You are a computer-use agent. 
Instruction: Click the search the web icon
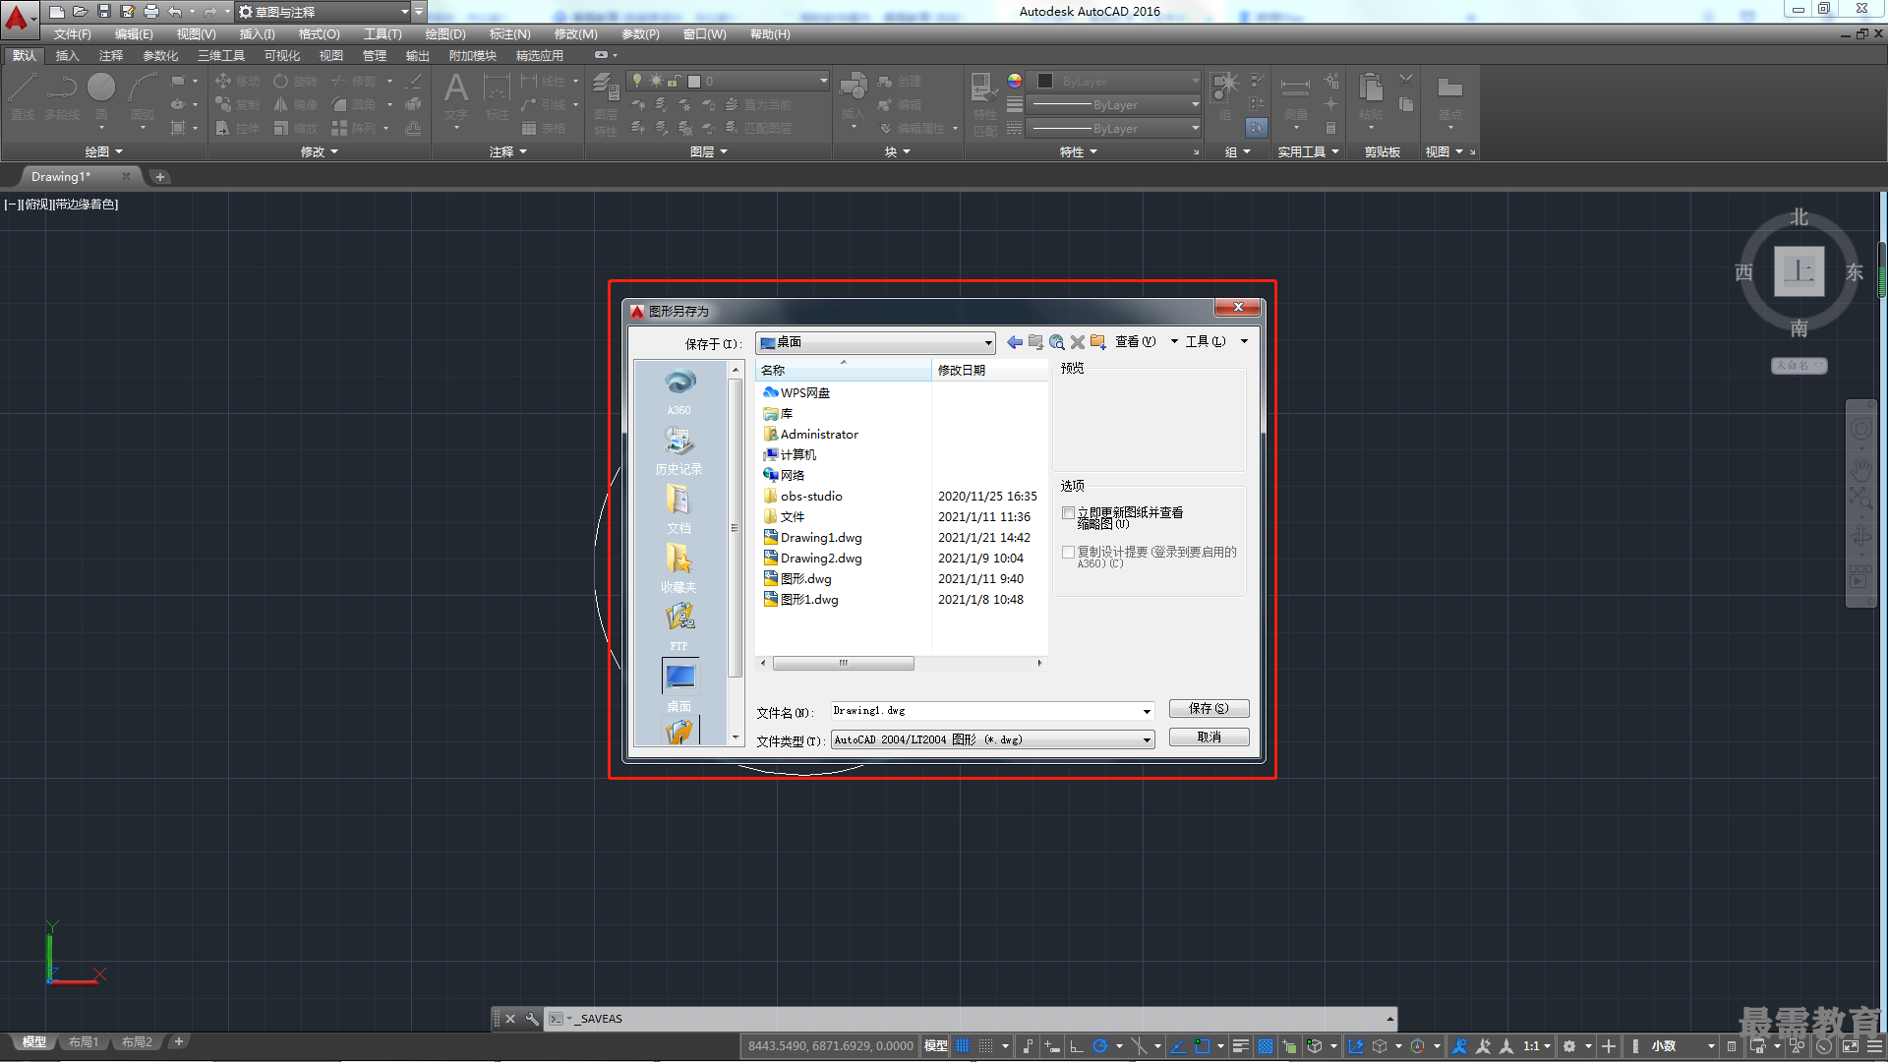[x=1056, y=342]
